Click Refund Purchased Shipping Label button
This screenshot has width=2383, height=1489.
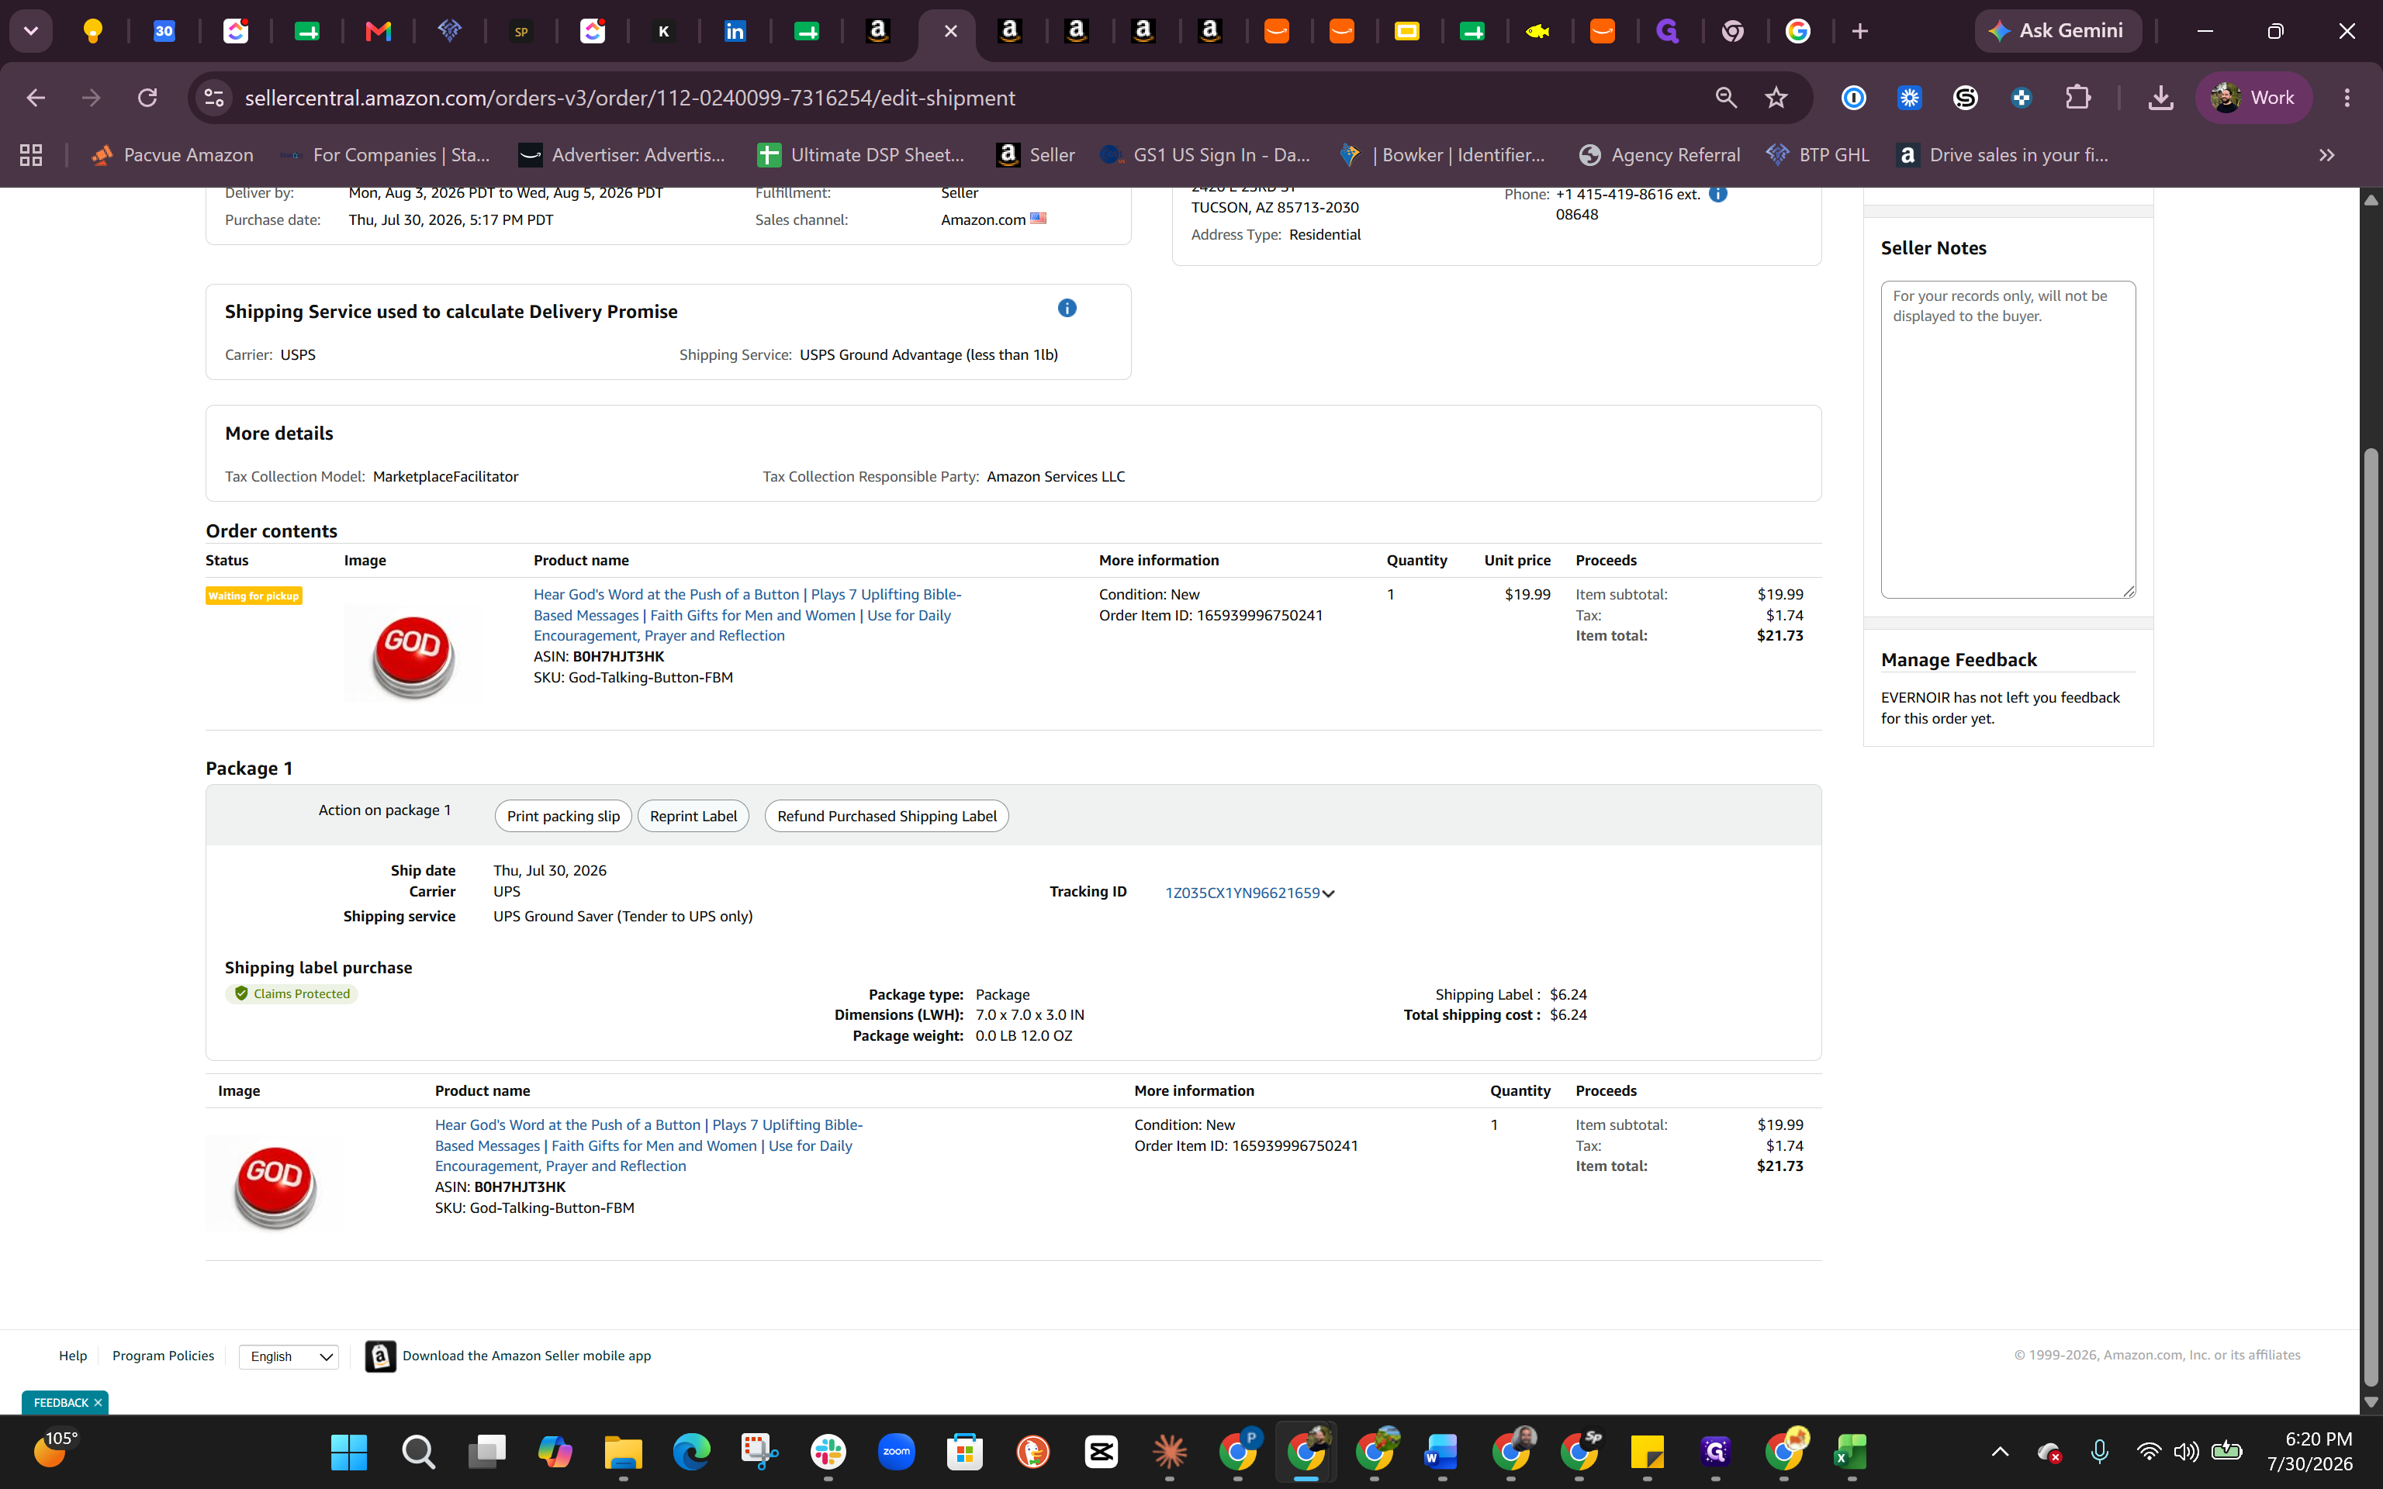(x=886, y=815)
